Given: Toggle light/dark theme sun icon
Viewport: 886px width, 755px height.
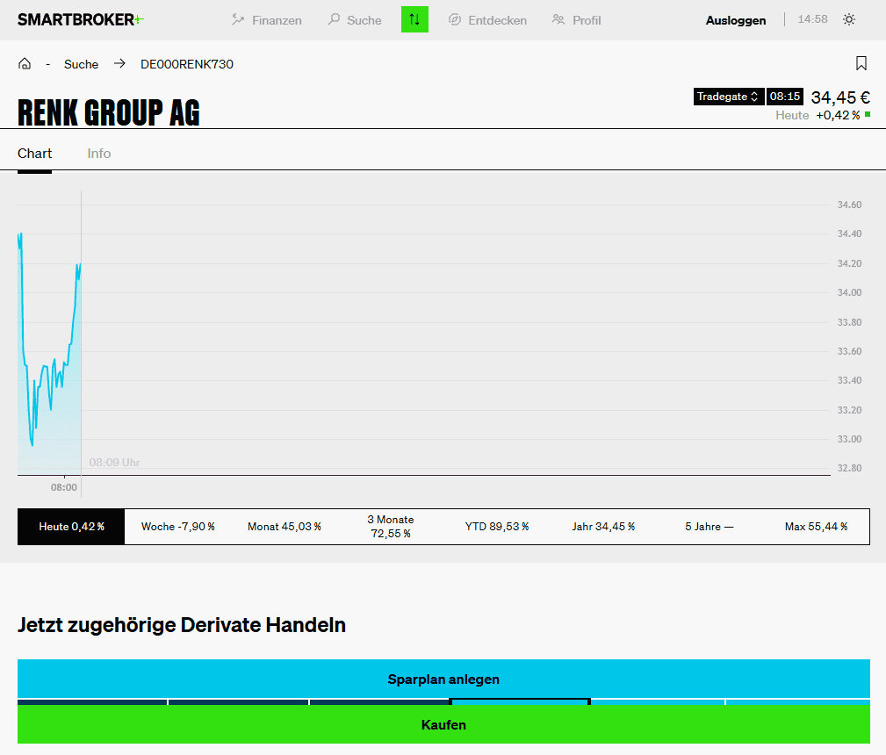Looking at the screenshot, I should point(849,20).
